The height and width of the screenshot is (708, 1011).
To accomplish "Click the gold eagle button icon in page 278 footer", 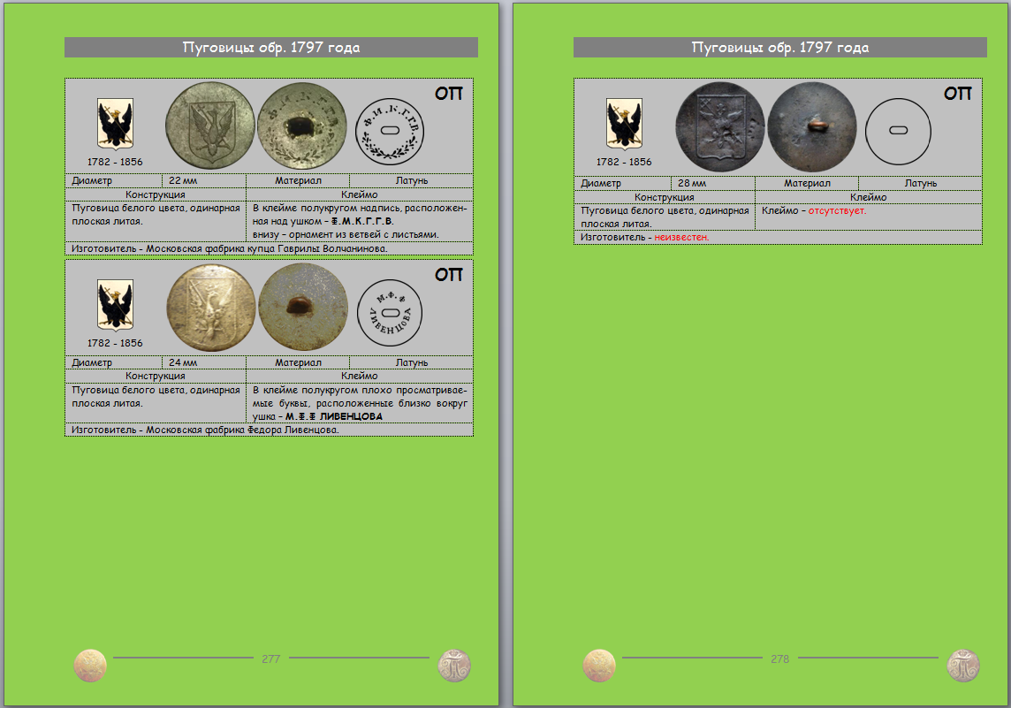I will [x=600, y=665].
